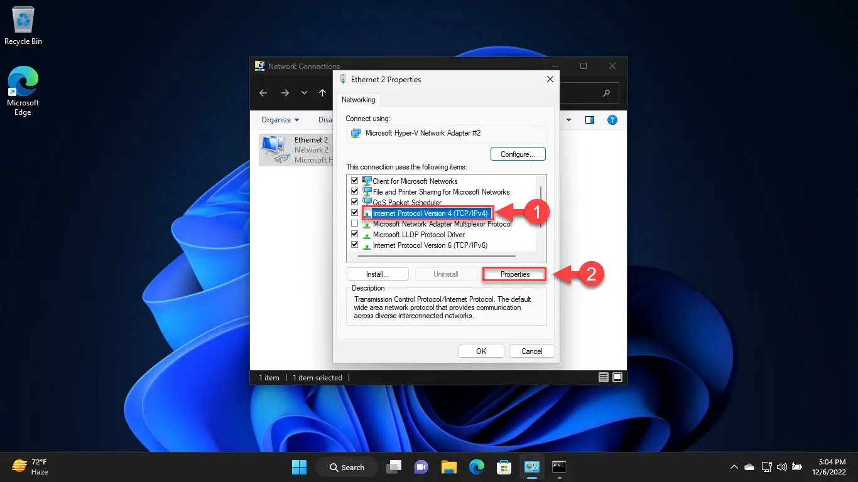The width and height of the screenshot is (858, 482).
Task: Uncheck Internet Protocol Version 4 checkbox
Action: pyautogui.click(x=355, y=213)
